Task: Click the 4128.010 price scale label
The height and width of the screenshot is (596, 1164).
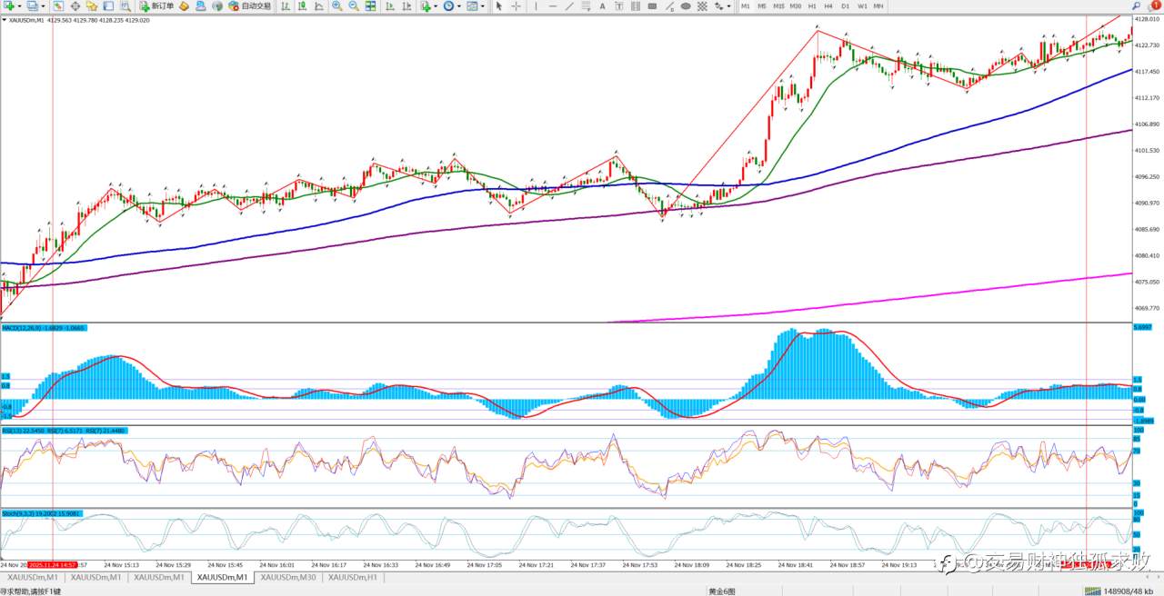Action: pos(1147,18)
